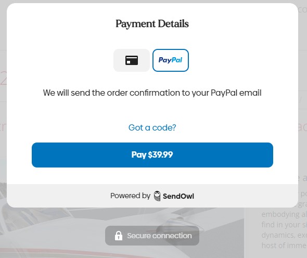The image size is (307, 258).
Task: Select the credit card payment icon
Action: pos(132,60)
